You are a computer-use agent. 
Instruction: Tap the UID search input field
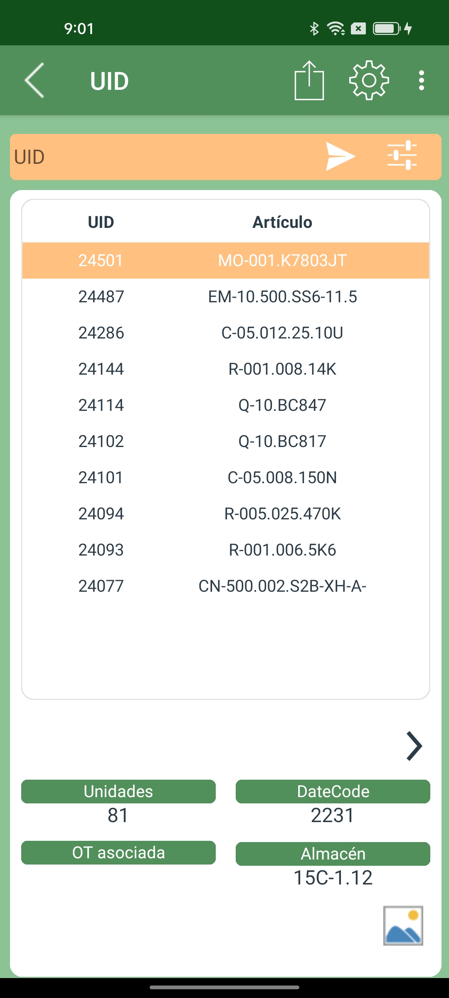point(162,157)
